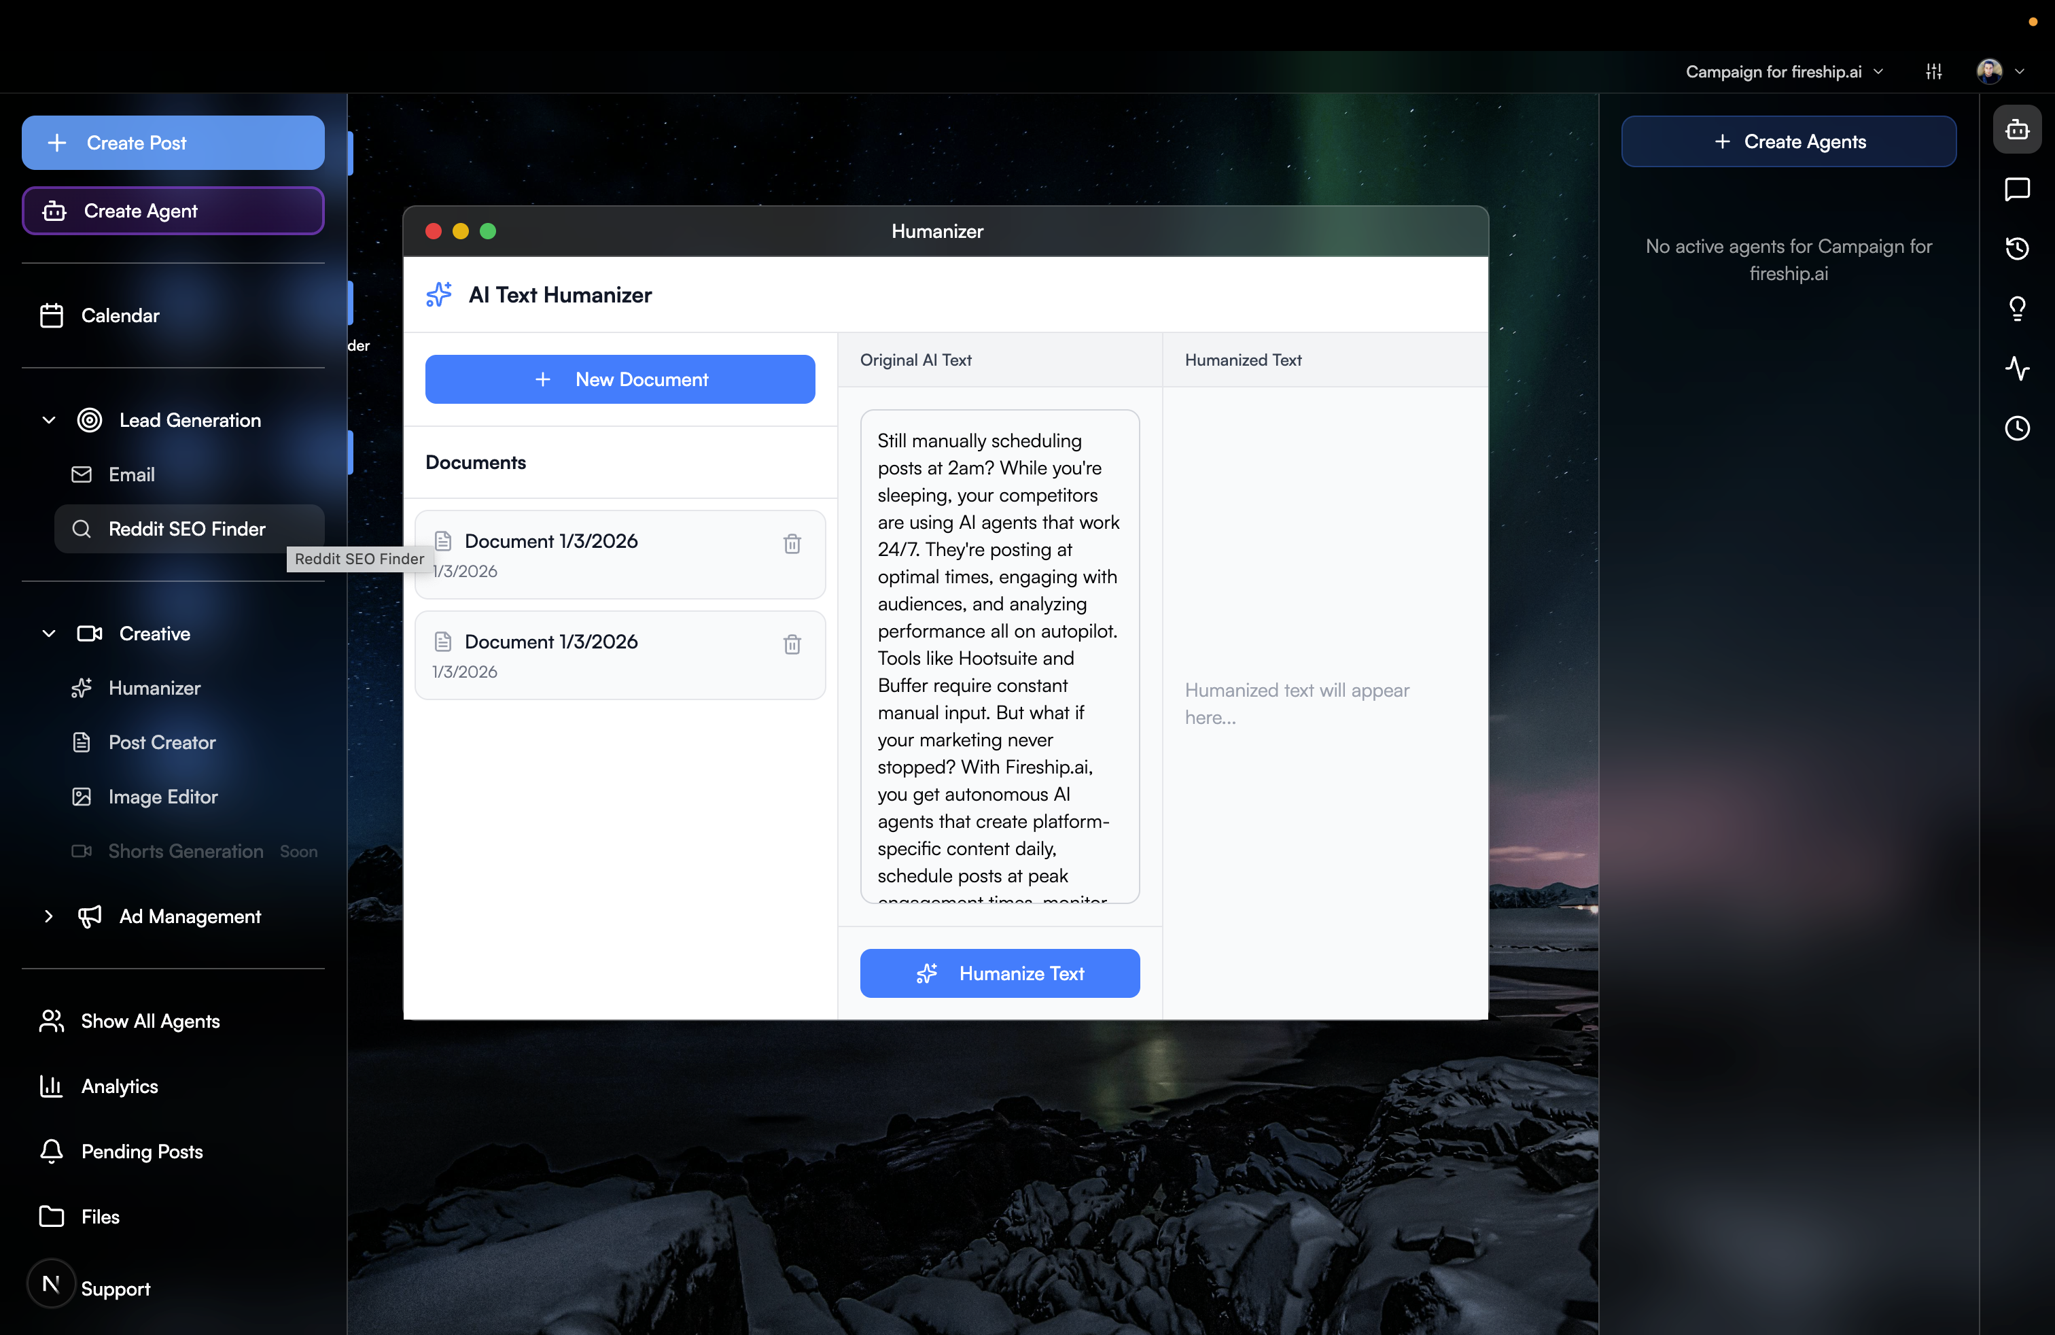Click the clock icon in right rail
The height and width of the screenshot is (1335, 2055).
point(2016,428)
